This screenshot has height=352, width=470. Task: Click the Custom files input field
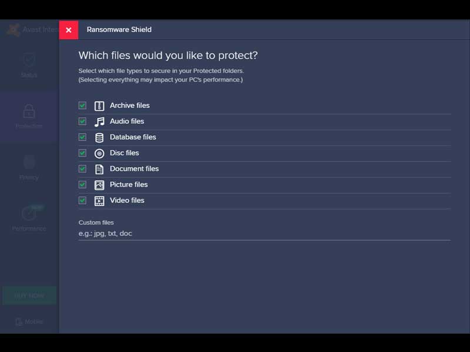(x=264, y=233)
